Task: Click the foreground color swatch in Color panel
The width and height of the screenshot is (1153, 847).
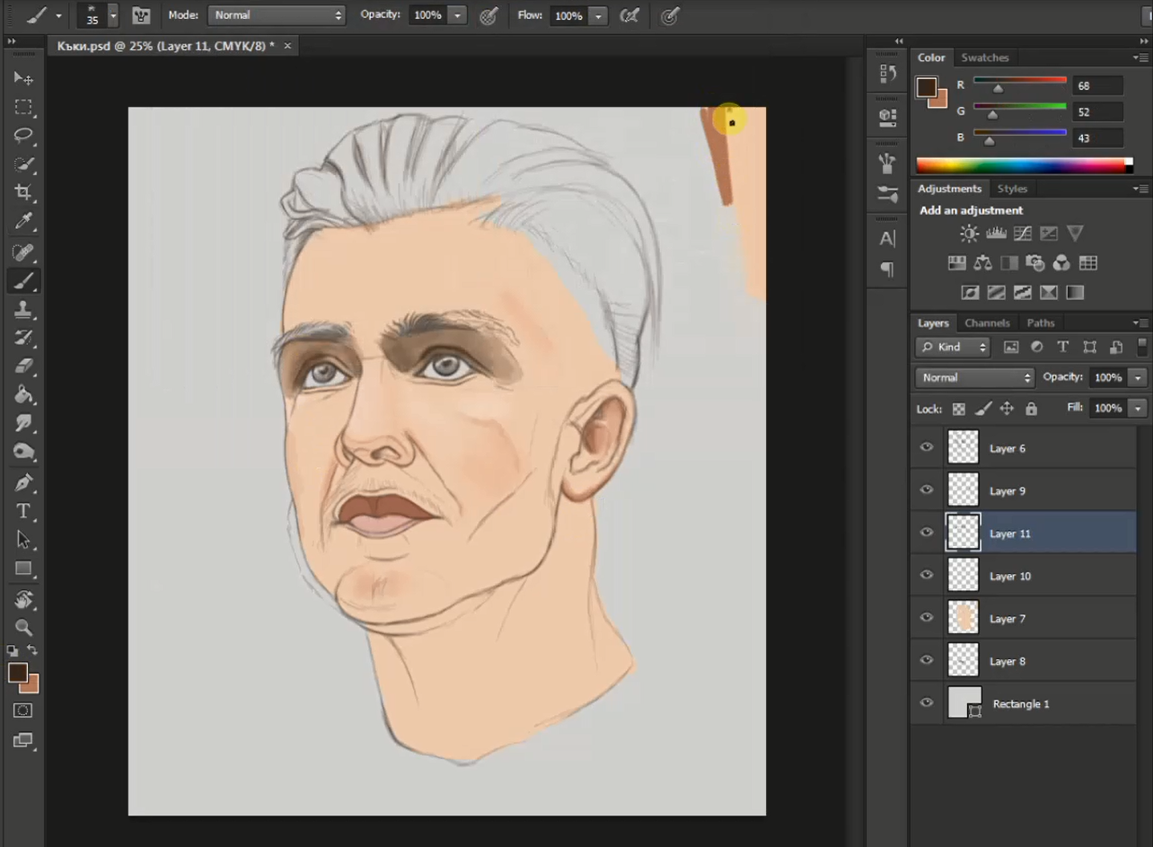Action: tap(926, 87)
